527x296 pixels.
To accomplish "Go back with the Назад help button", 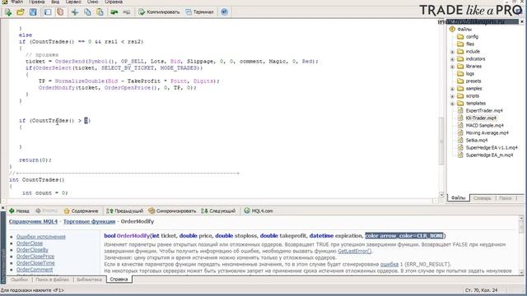I will point(19,210).
